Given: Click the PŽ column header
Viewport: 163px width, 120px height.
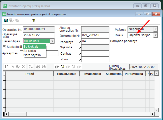Looking at the screenshot, I should click(152, 74).
